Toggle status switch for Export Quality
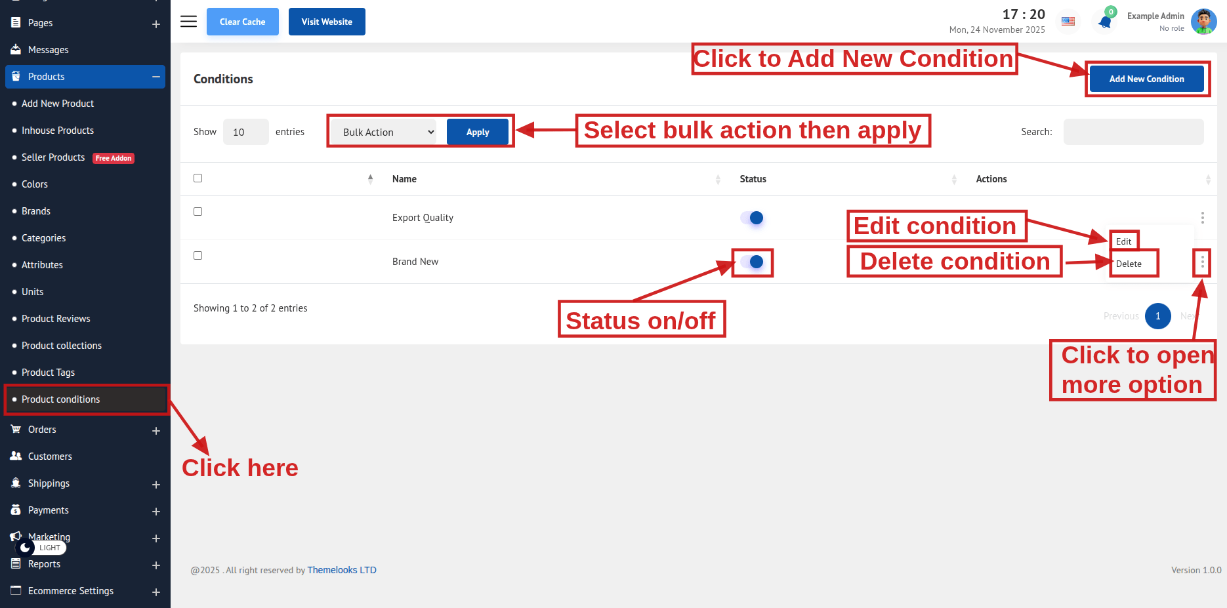The width and height of the screenshot is (1227, 608). 752,218
